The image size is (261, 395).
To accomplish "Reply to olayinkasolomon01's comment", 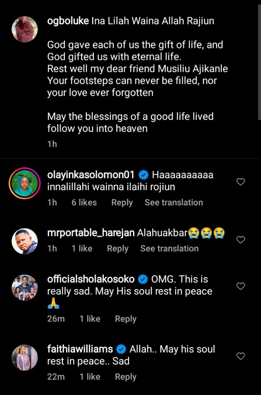I will tap(122, 203).
